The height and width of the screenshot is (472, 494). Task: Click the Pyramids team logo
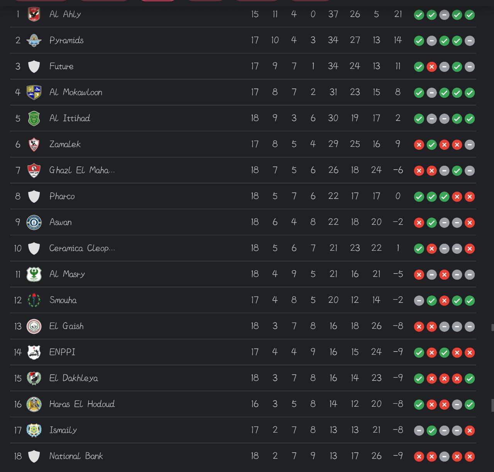34,40
